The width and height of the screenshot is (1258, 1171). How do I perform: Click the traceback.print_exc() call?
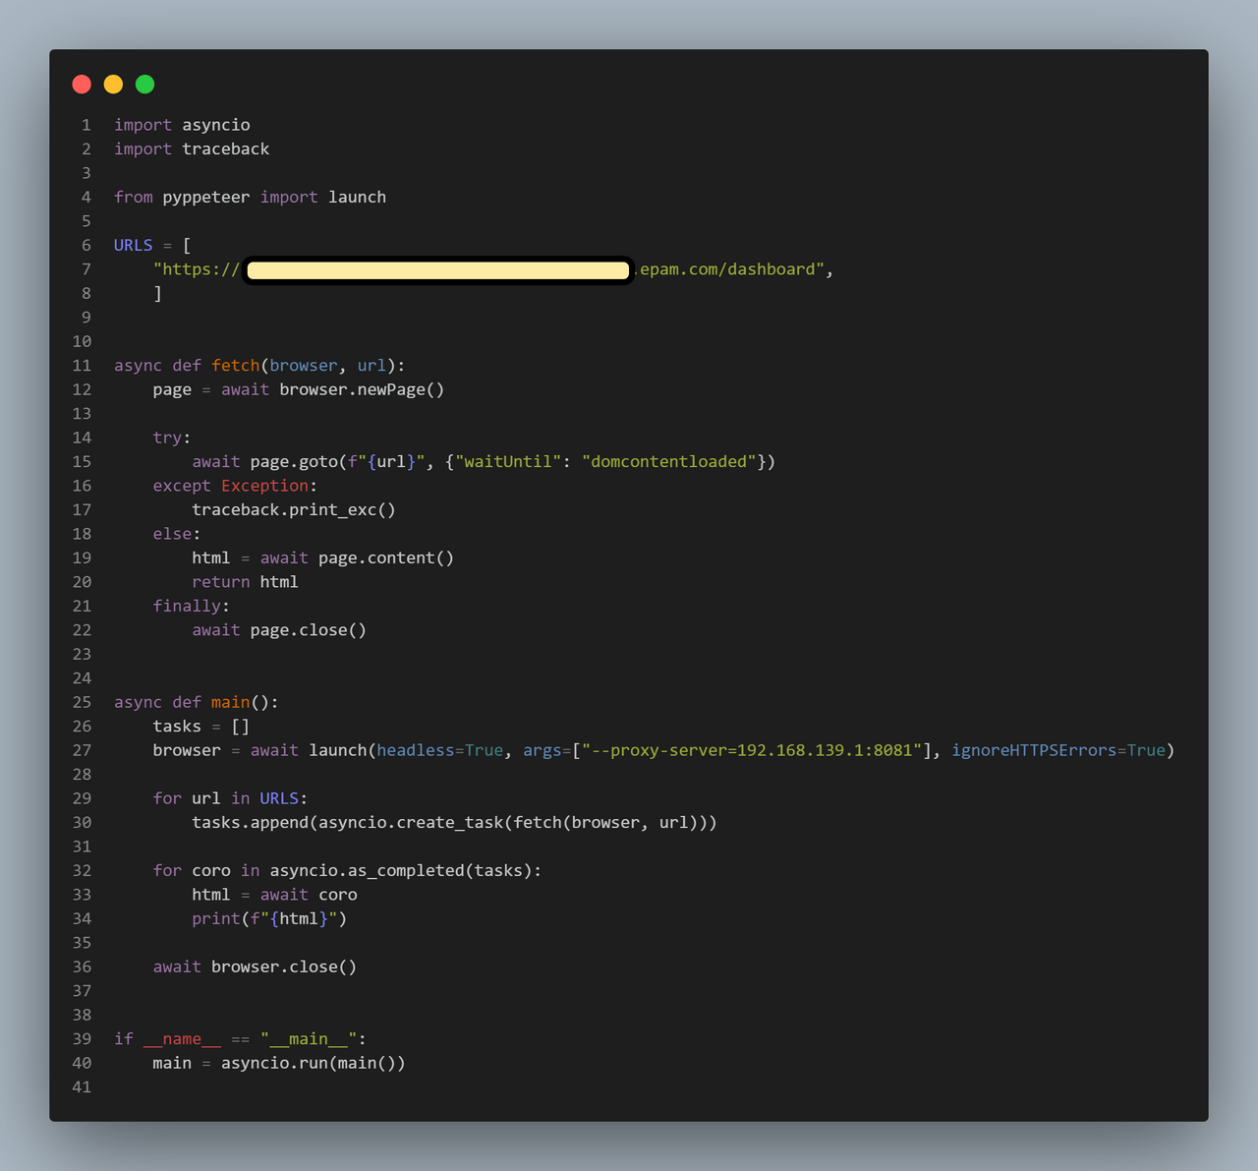pos(293,509)
